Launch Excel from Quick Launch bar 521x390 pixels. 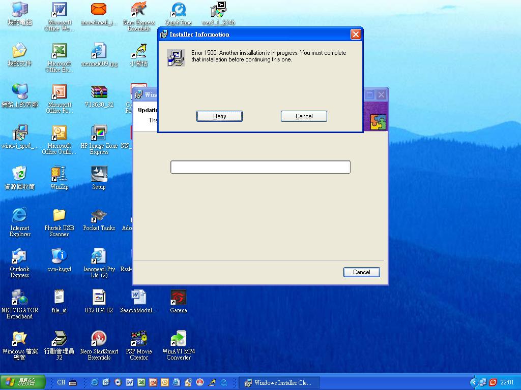tap(141, 382)
